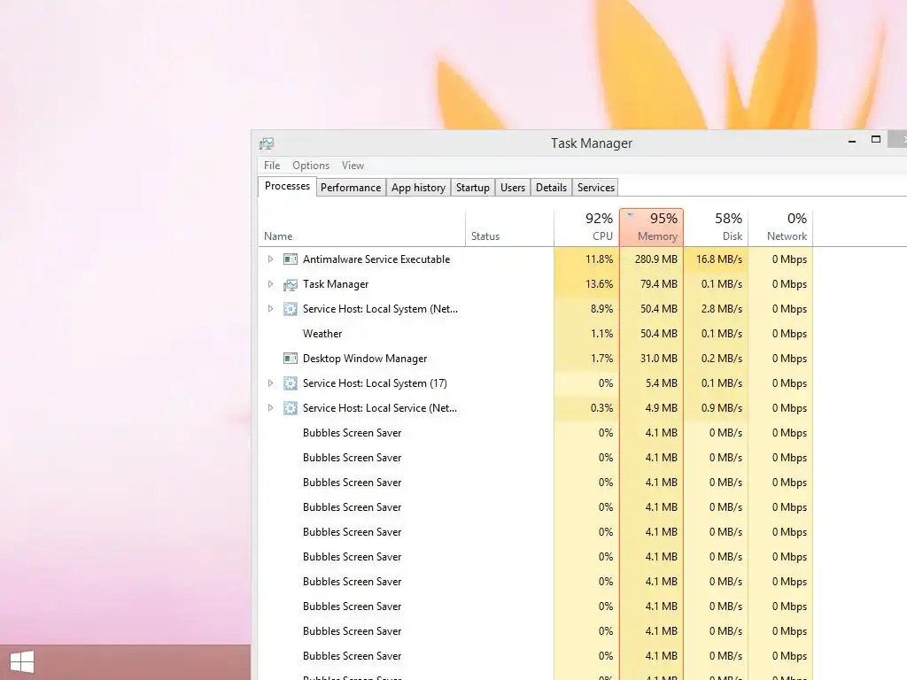Click the 13.6% CPU value
Viewport: 907px width, 680px height.
click(x=600, y=284)
